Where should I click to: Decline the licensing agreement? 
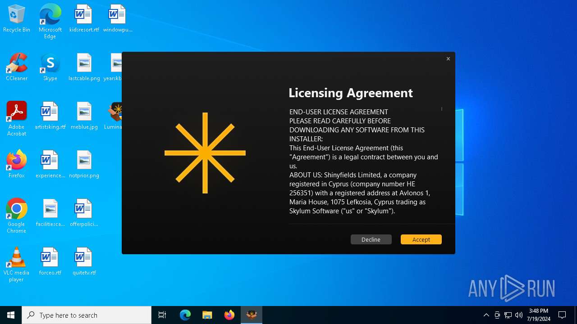pyautogui.click(x=371, y=239)
